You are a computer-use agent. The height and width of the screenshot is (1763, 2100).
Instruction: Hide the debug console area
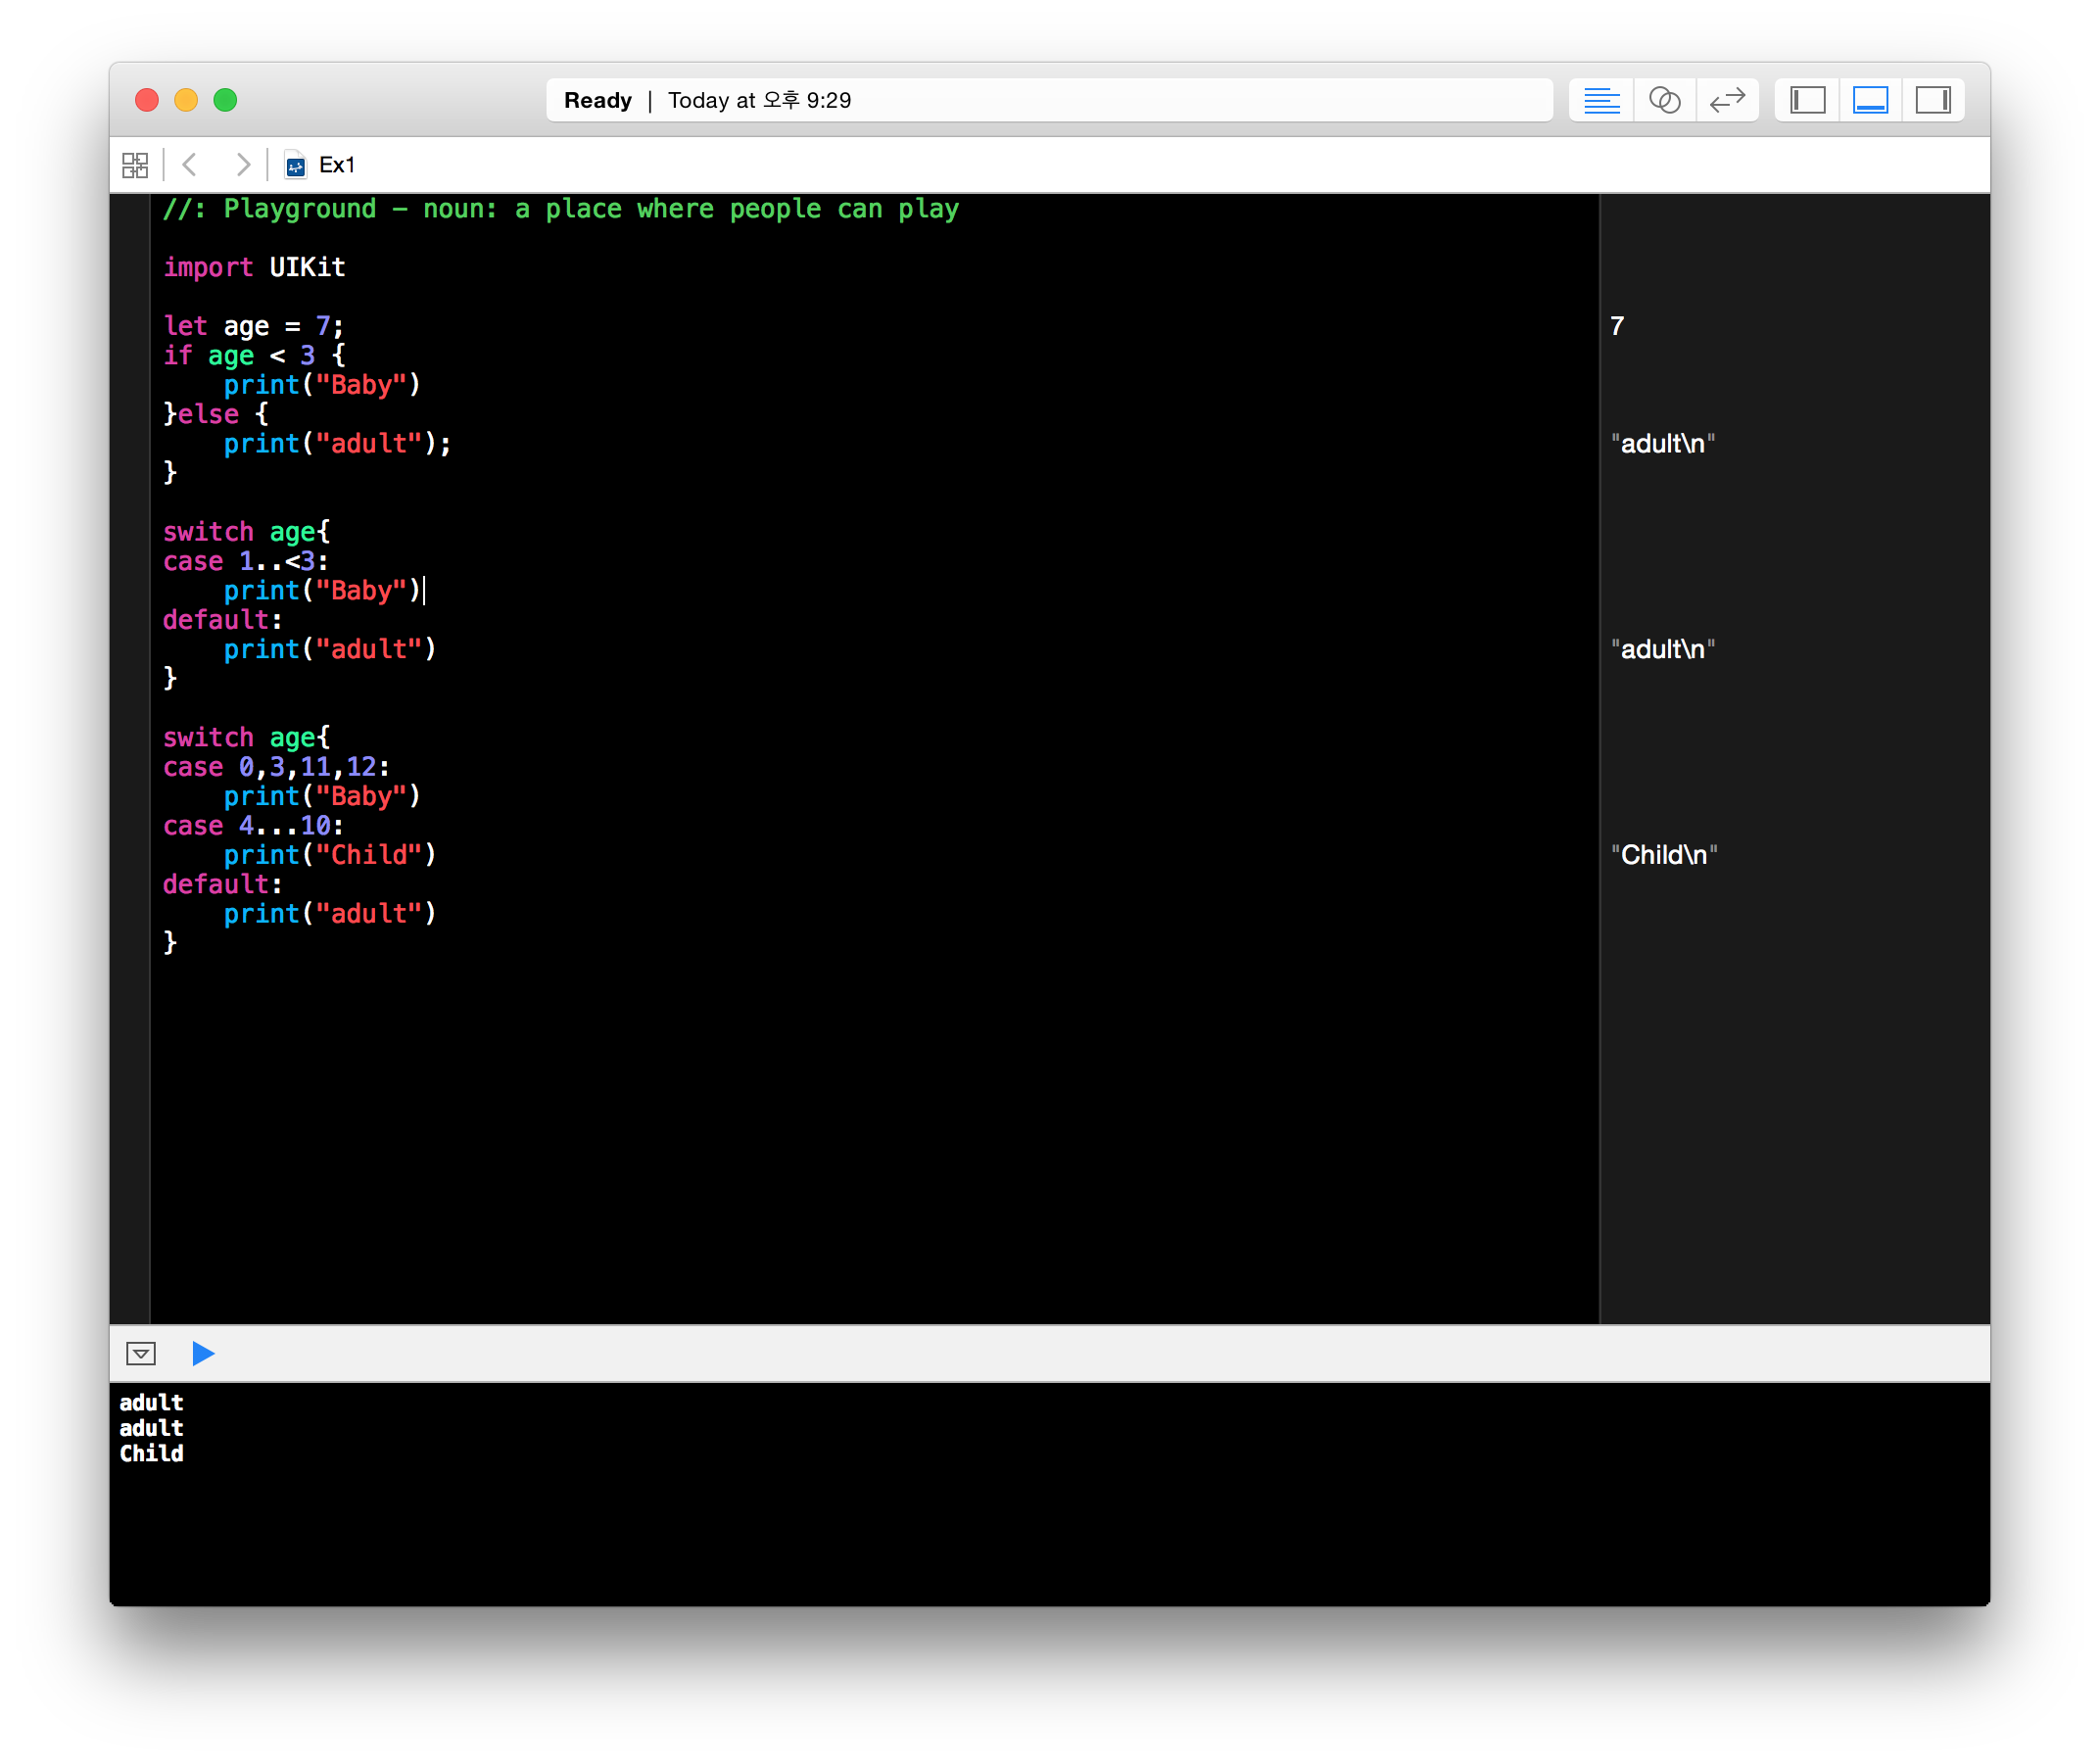pyautogui.click(x=141, y=1353)
